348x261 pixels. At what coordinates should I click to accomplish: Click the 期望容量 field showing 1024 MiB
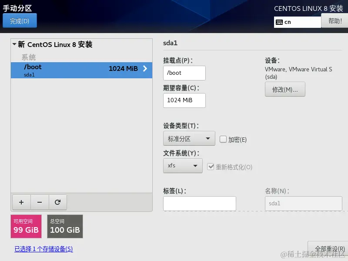point(184,100)
